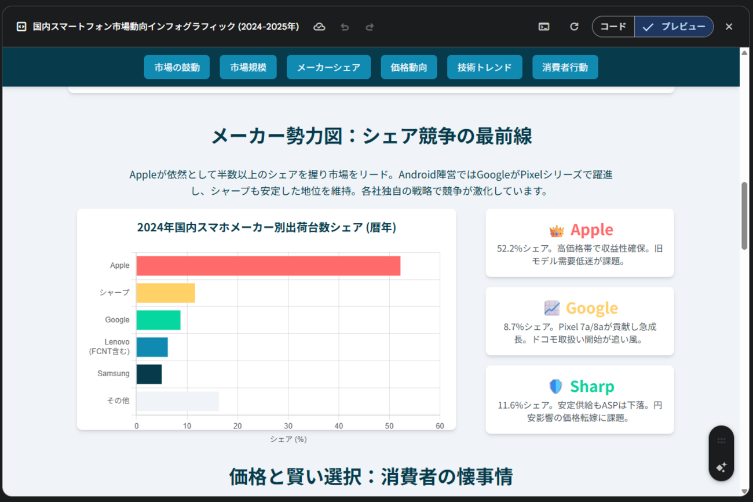Jump to the メーカーシェア section
The image size is (753, 502).
(x=328, y=67)
